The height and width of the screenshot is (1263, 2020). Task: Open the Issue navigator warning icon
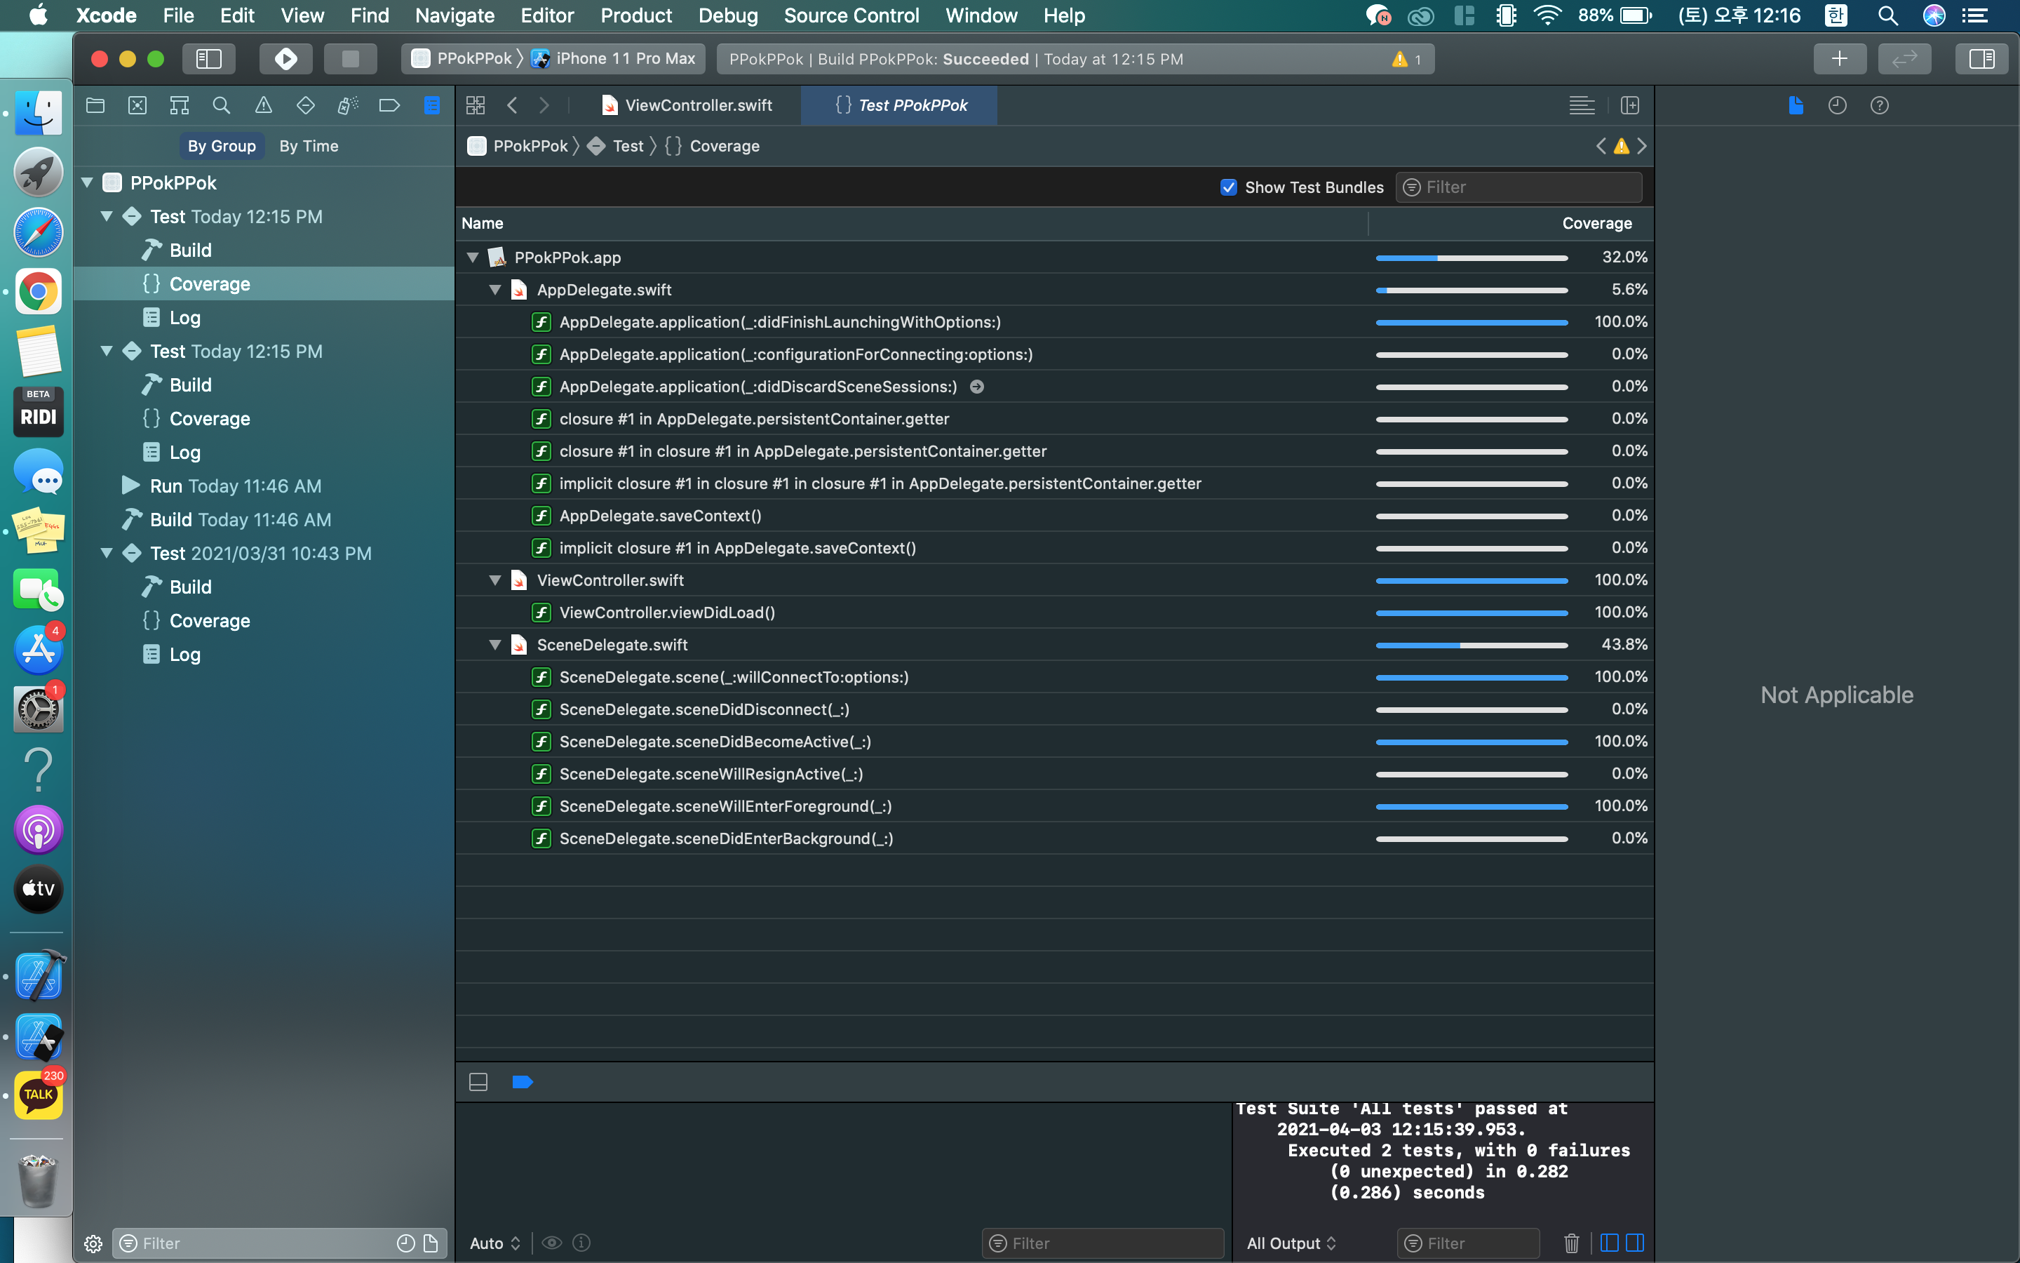263,105
